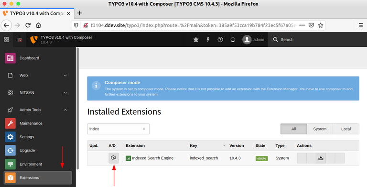The height and width of the screenshot is (187, 367).
Task: Click the tracking protection shield icon
Action: point(76,25)
